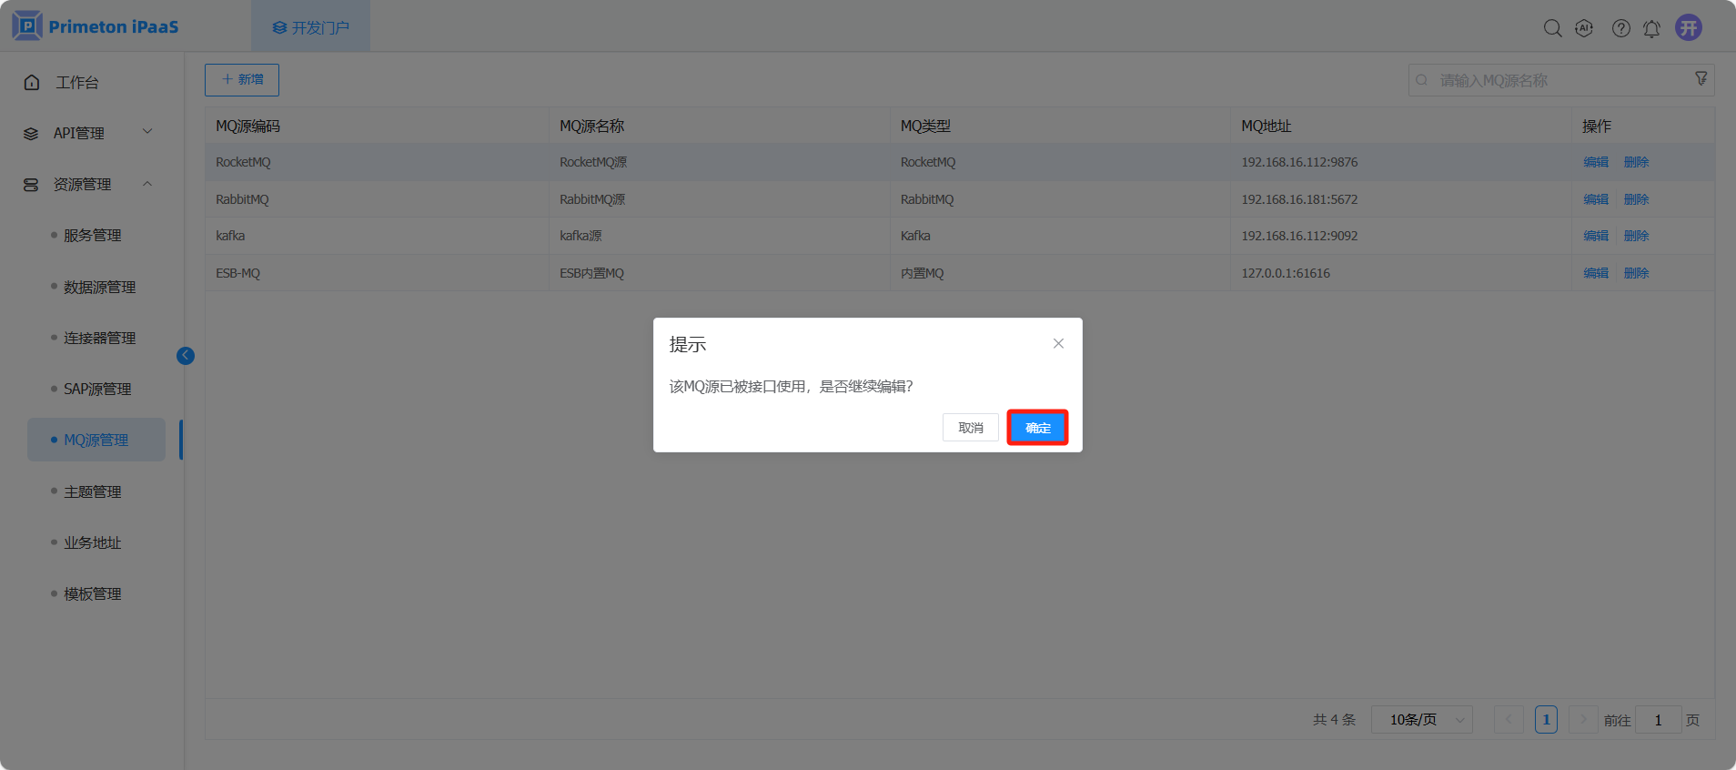
Task: Open the 10条/页 page size dropdown
Action: pos(1421,720)
